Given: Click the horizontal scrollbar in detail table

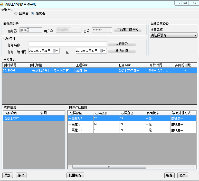Looking at the screenshot, I should 109,167.
